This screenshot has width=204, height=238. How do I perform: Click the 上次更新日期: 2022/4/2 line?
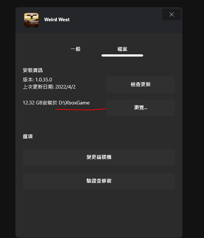pyautogui.click(x=49, y=87)
